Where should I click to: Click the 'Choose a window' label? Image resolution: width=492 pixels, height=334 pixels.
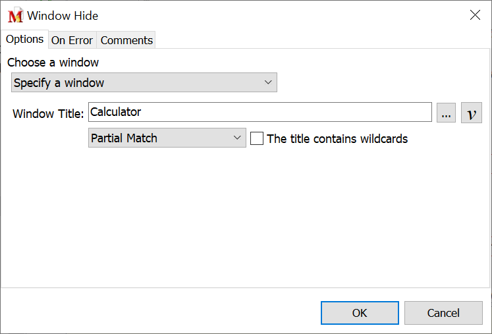(x=53, y=63)
